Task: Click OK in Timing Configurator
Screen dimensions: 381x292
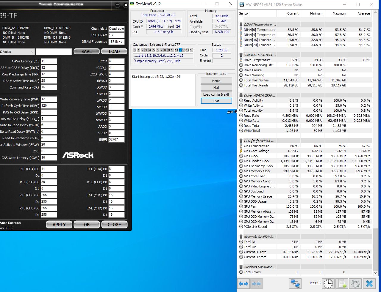Action: [x=87, y=225]
